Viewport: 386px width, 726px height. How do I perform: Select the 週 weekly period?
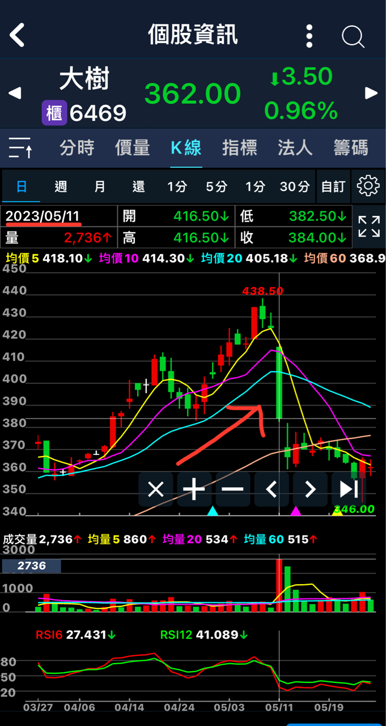click(61, 186)
